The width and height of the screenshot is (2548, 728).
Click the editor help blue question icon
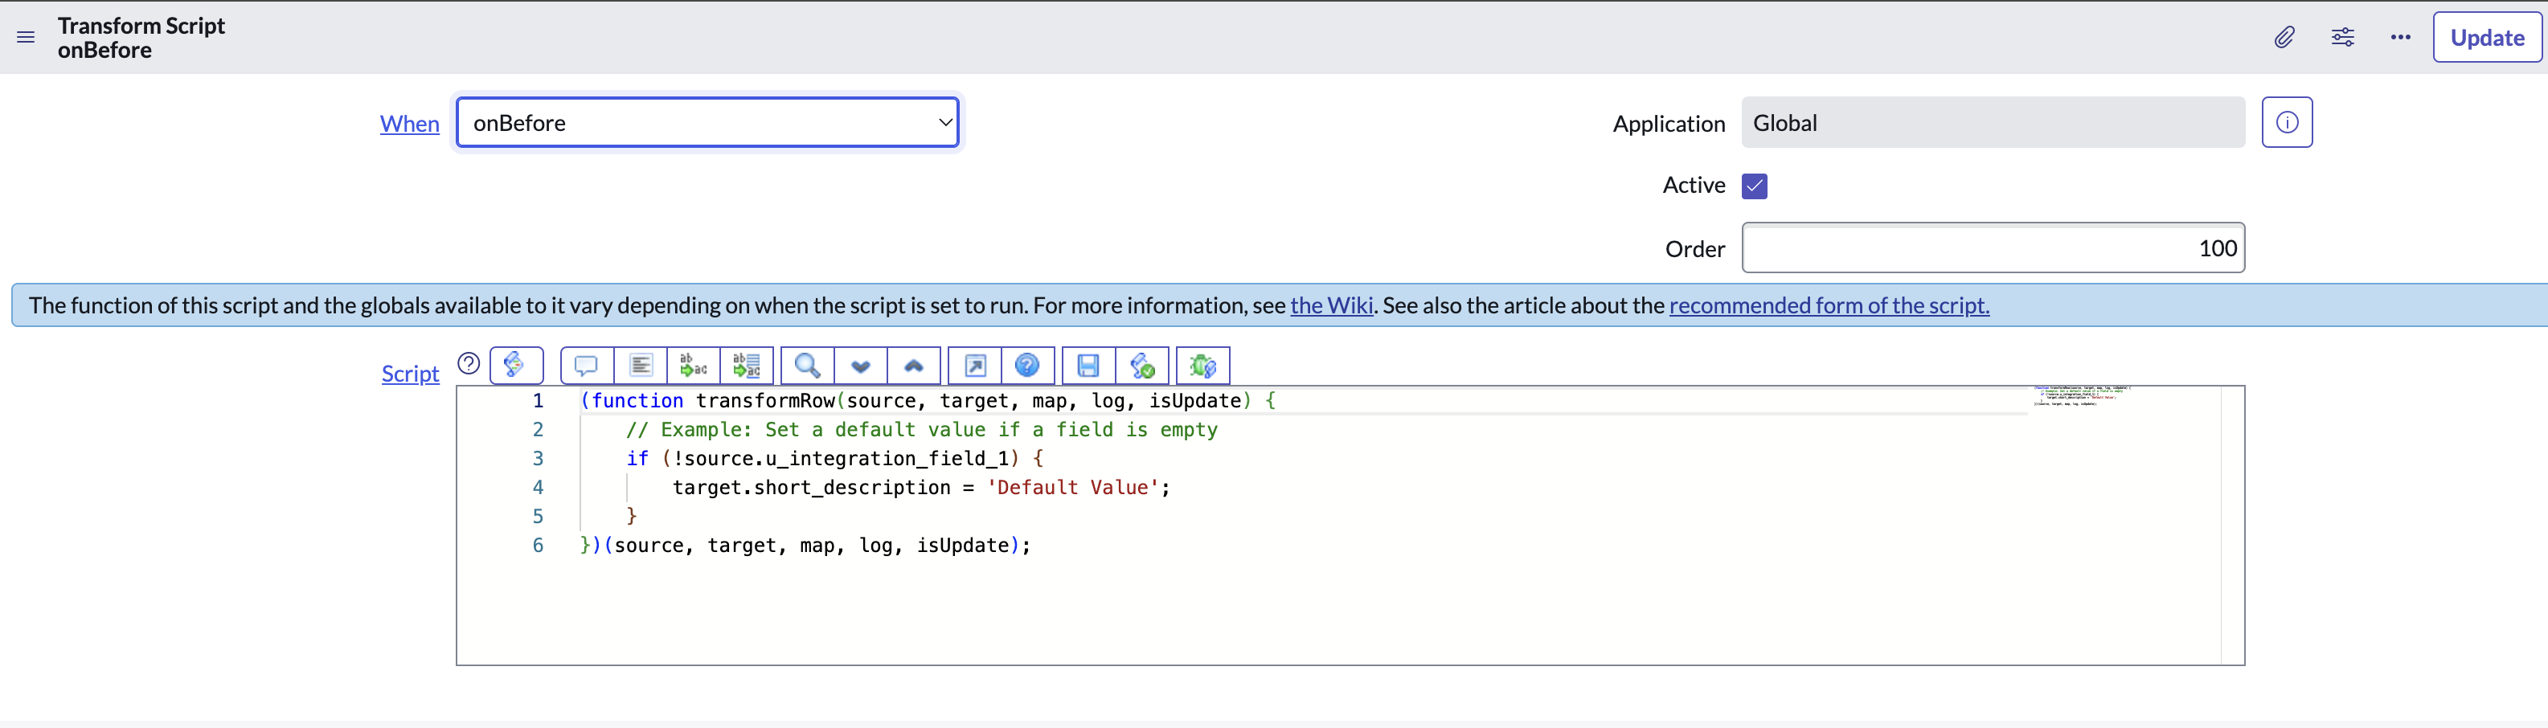click(1028, 366)
